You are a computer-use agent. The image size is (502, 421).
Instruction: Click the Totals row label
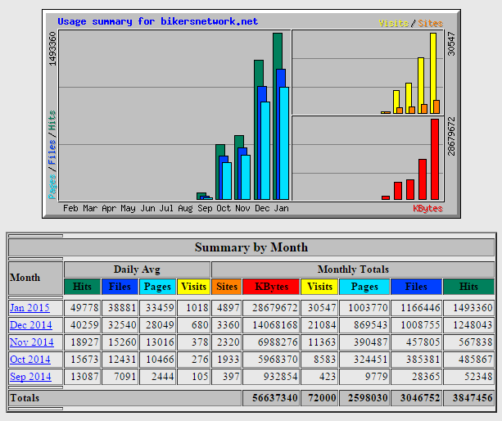pyautogui.click(x=25, y=398)
